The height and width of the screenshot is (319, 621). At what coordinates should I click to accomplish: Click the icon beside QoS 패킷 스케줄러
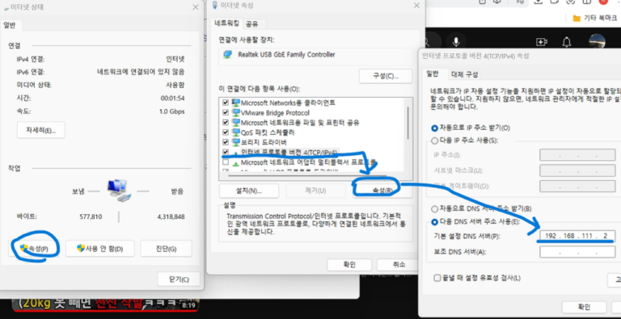(x=236, y=132)
